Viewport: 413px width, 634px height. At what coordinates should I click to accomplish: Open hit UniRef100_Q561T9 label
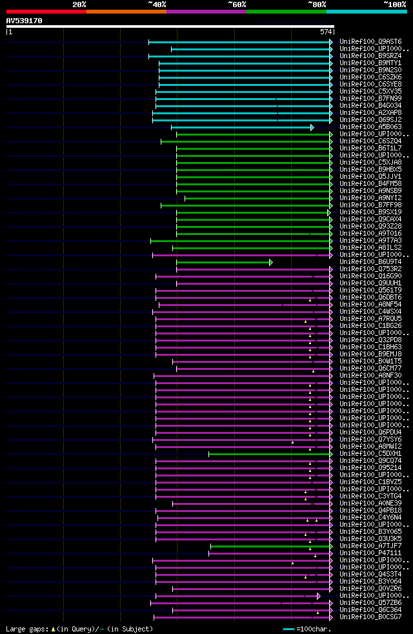[x=370, y=291]
